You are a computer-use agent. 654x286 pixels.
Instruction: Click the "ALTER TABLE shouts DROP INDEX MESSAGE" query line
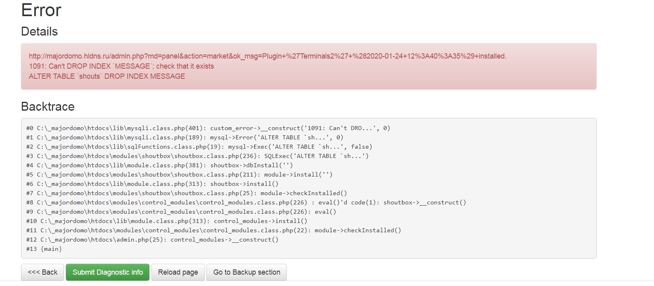click(107, 76)
